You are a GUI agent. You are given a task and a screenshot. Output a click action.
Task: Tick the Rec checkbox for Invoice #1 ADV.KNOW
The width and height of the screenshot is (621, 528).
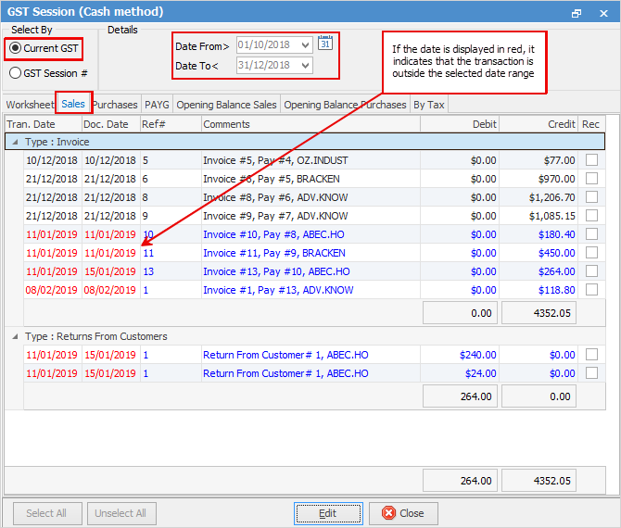point(591,290)
